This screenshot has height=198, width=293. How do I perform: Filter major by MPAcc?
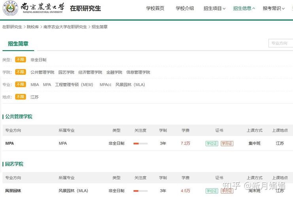click(106, 85)
